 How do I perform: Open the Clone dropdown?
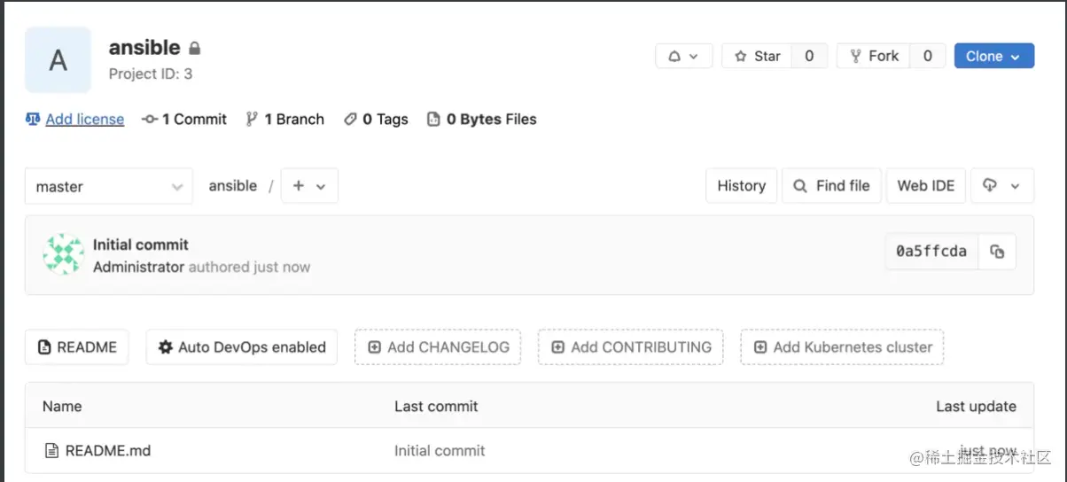pos(993,56)
